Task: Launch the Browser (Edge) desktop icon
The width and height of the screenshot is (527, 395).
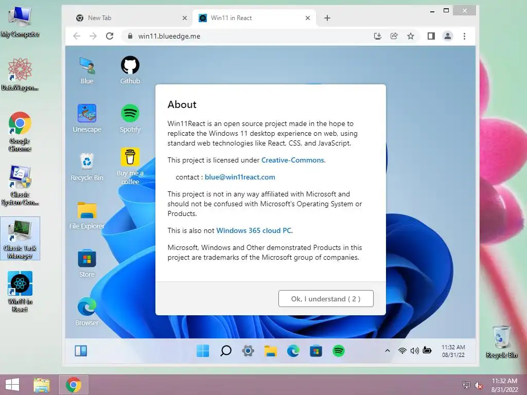Action: [86, 312]
